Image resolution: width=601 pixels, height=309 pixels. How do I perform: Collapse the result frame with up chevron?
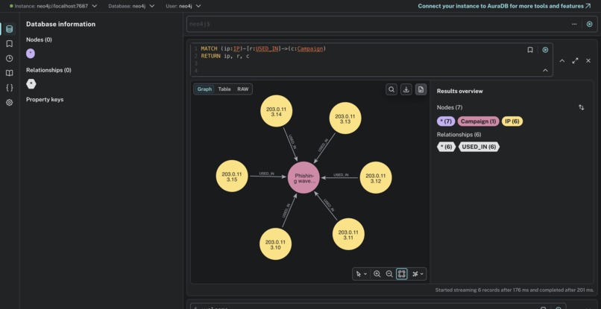(x=562, y=60)
